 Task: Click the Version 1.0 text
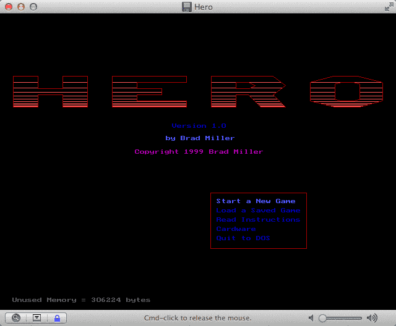pos(199,126)
